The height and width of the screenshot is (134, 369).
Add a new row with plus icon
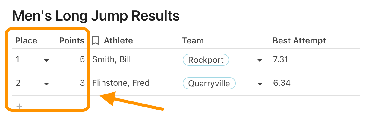(19, 106)
